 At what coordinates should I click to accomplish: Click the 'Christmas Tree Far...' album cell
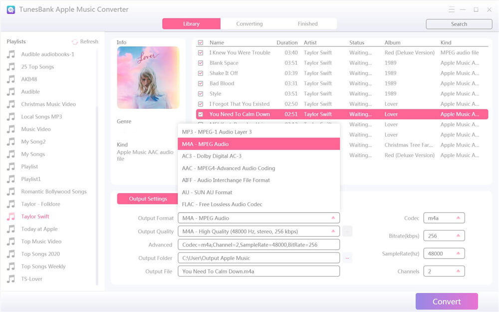click(409, 145)
